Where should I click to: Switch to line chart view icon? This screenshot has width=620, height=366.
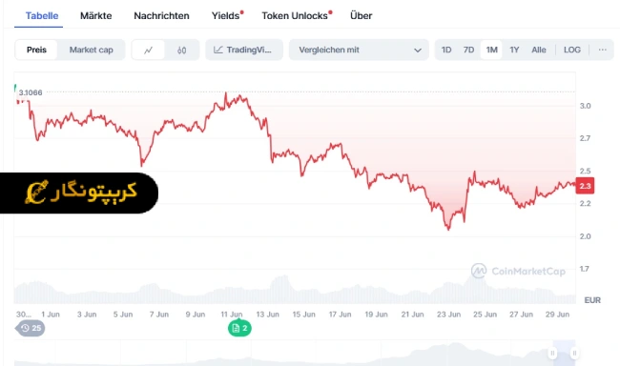pos(148,51)
